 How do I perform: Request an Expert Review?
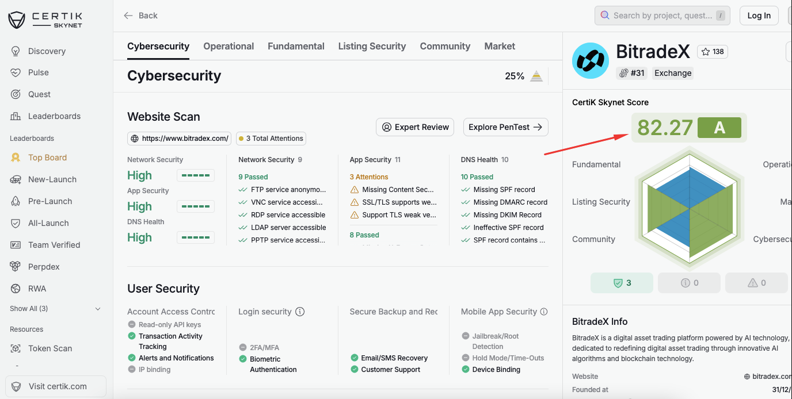coord(414,127)
